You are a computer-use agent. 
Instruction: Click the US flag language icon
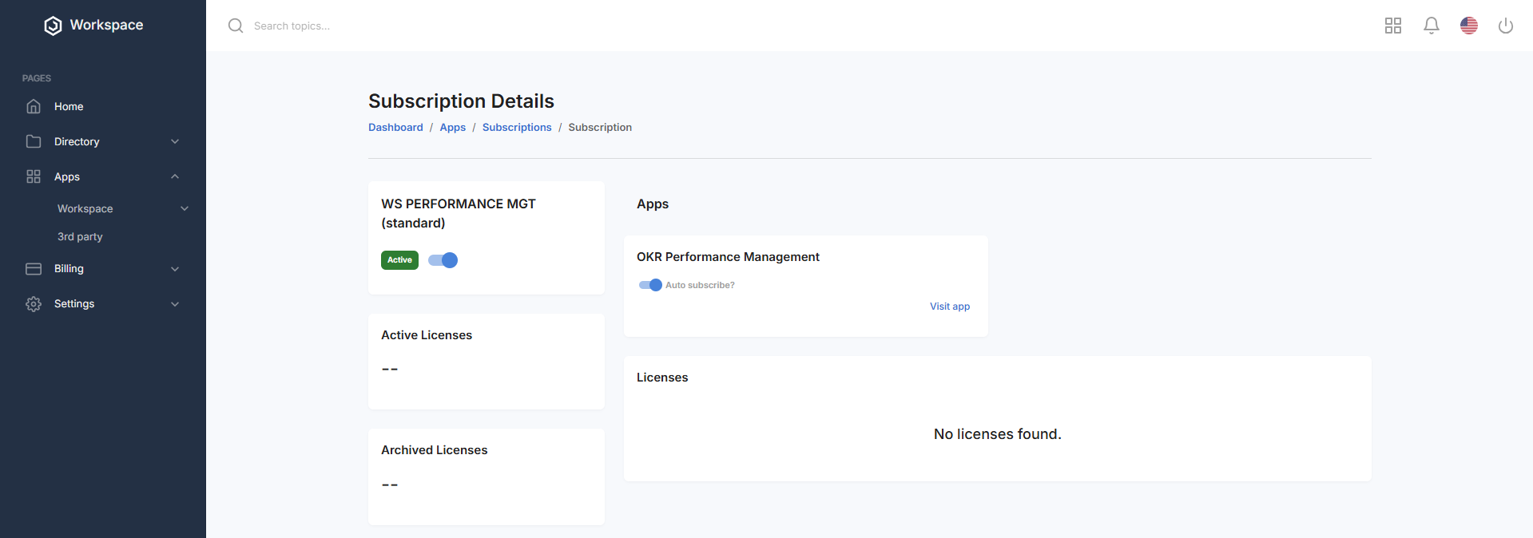(1468, 26)
